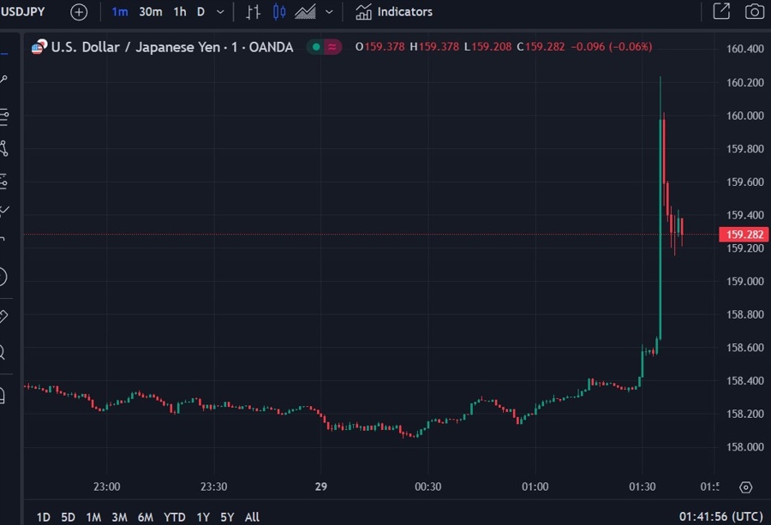The width and height of the screenshot is (771, 525).
Task: Click the Low value L159.208
Action: tap(487, 47)
